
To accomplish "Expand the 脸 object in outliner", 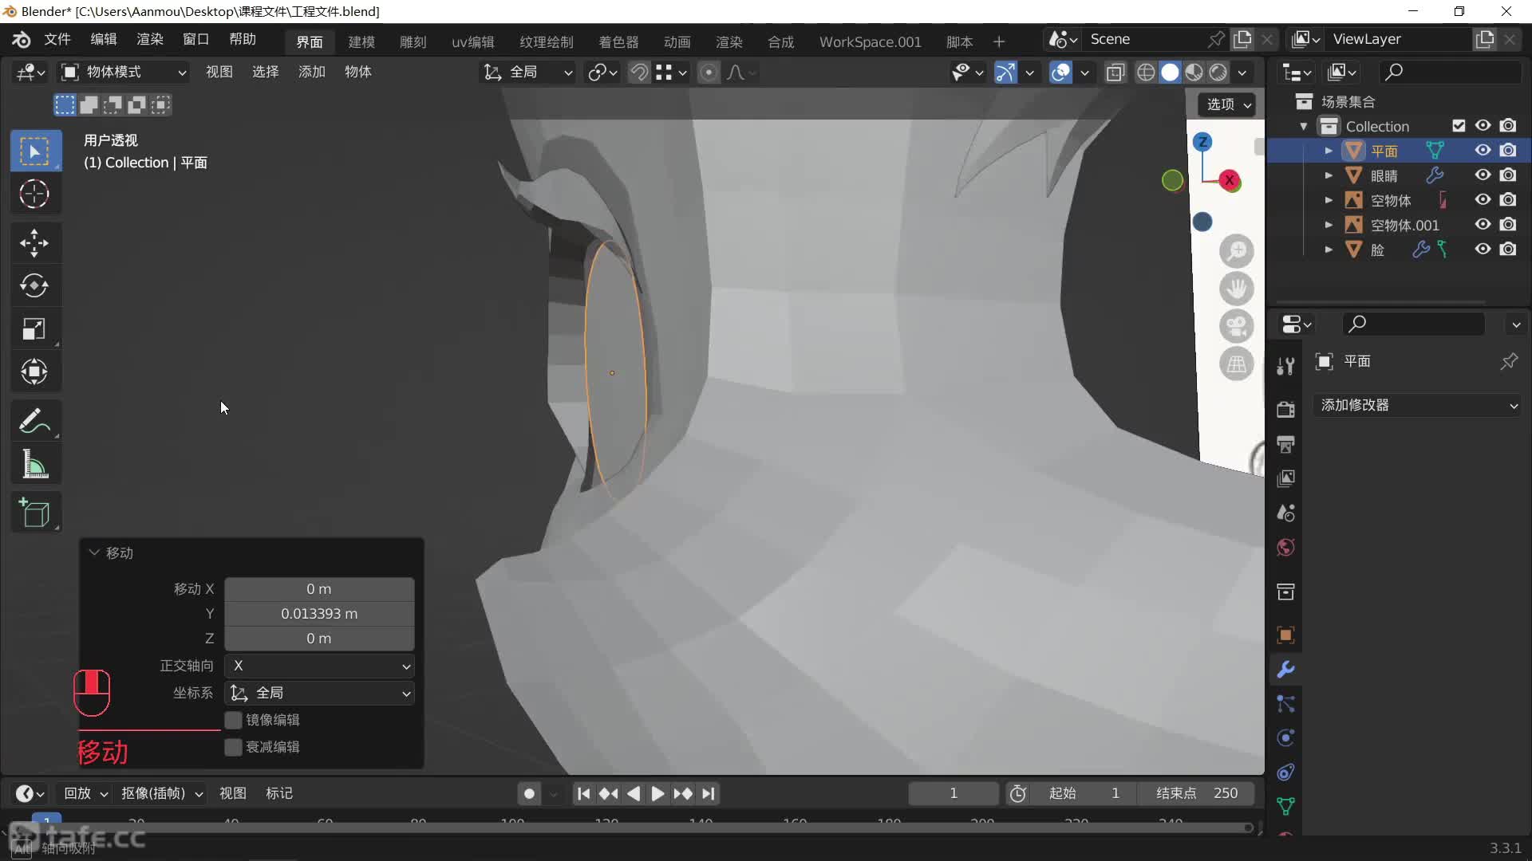I will (x=1329, y=250).
